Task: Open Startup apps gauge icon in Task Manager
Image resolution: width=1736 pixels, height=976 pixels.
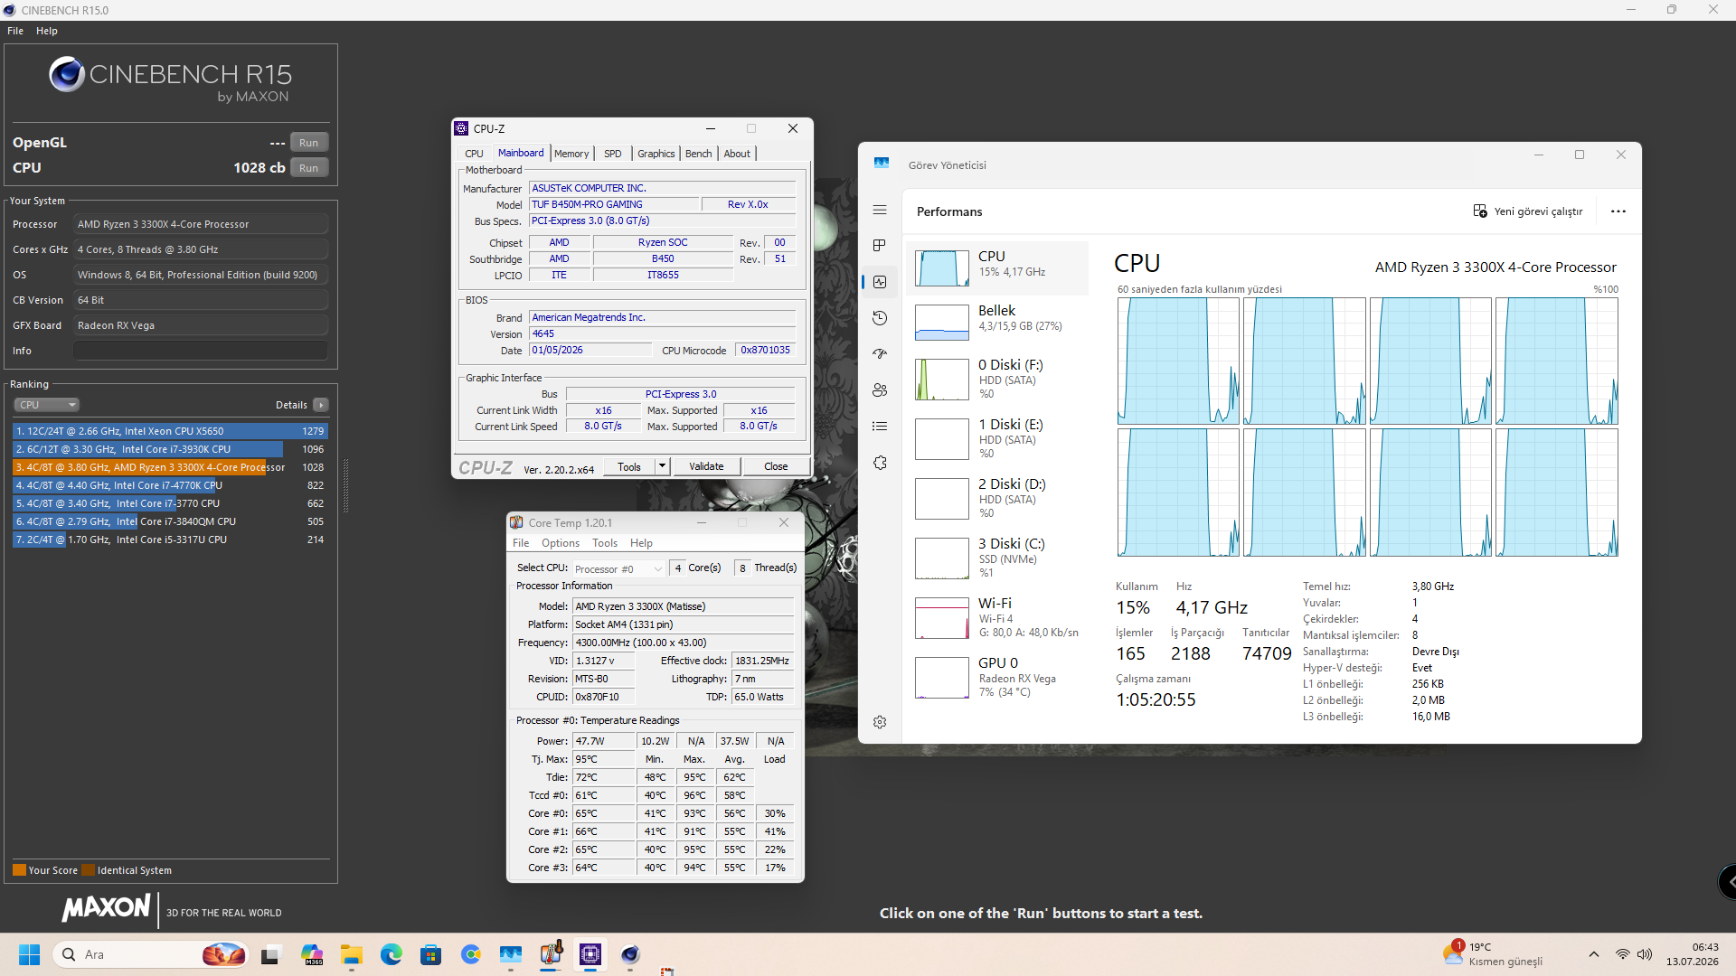Action: (x=880, y=354)
